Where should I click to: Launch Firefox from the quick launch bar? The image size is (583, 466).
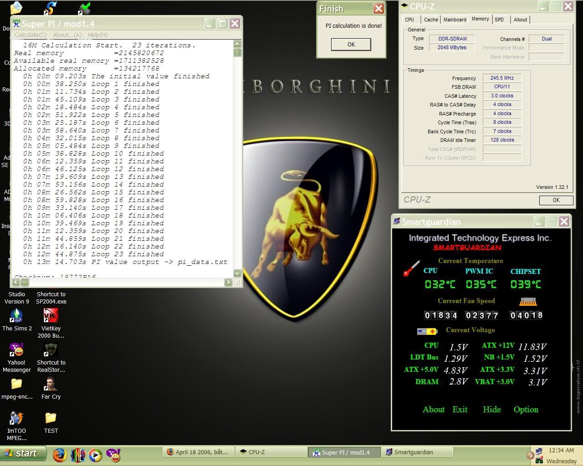tap(60, 455)
